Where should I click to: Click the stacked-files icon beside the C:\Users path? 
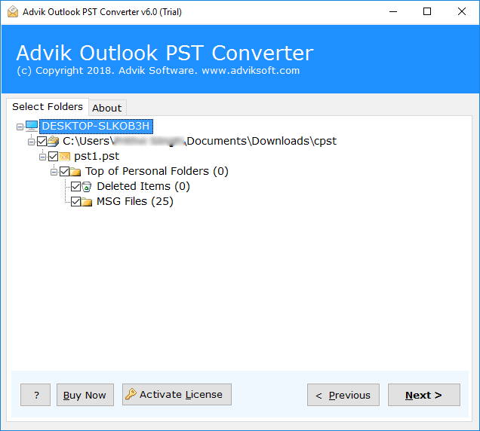tap(54, 141)
